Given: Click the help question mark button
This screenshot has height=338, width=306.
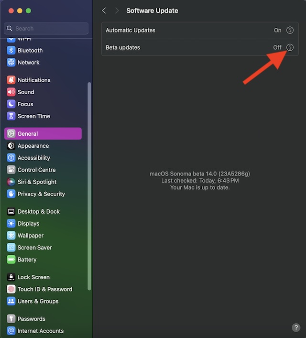Looking at the screenshot, I should coord(296,327).
